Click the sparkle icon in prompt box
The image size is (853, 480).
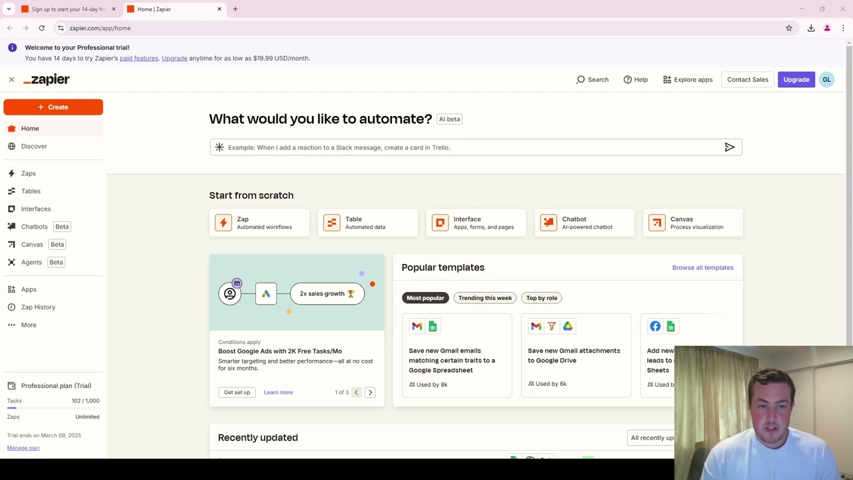tap(219, 147)
